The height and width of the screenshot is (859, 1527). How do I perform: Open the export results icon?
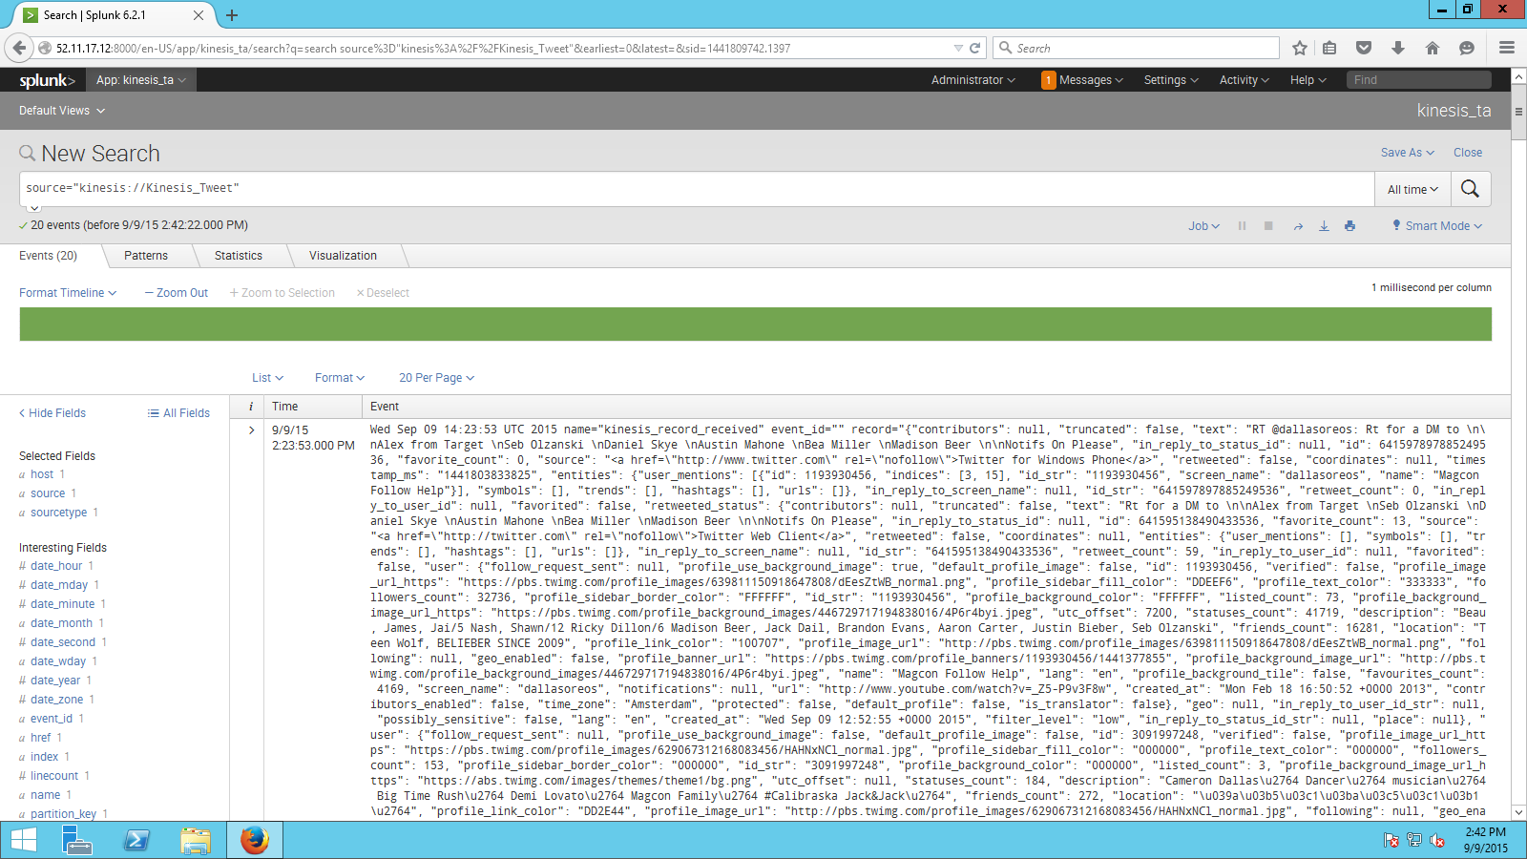1324,225
